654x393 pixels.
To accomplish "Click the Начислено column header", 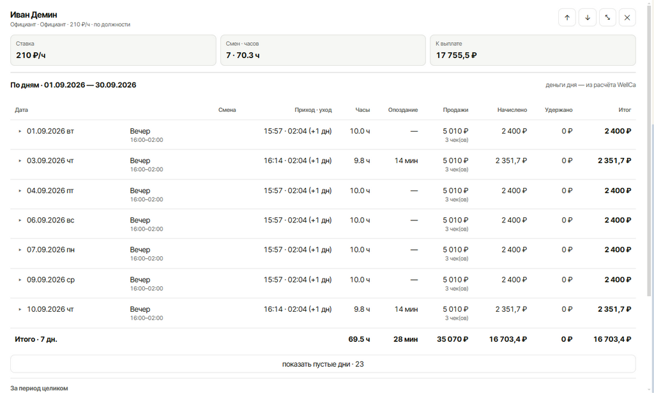I will point(512,110).
